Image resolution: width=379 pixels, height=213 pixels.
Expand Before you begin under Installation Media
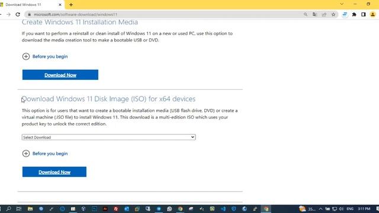(45, 57)
